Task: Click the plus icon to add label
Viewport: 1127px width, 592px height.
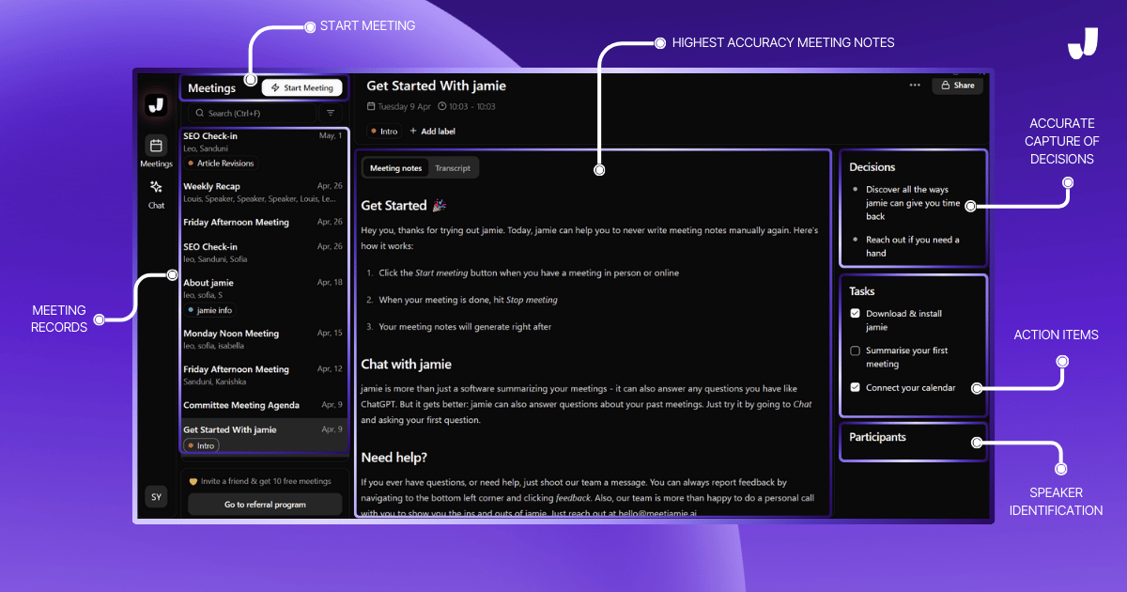Action: coord(414,132)
